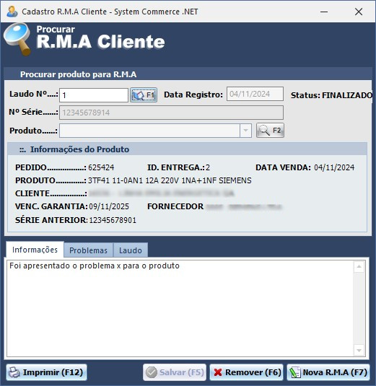Click the text area scrollbar up arrow
The width and height of the screenshot is (376, 386).
click(359, 266)
